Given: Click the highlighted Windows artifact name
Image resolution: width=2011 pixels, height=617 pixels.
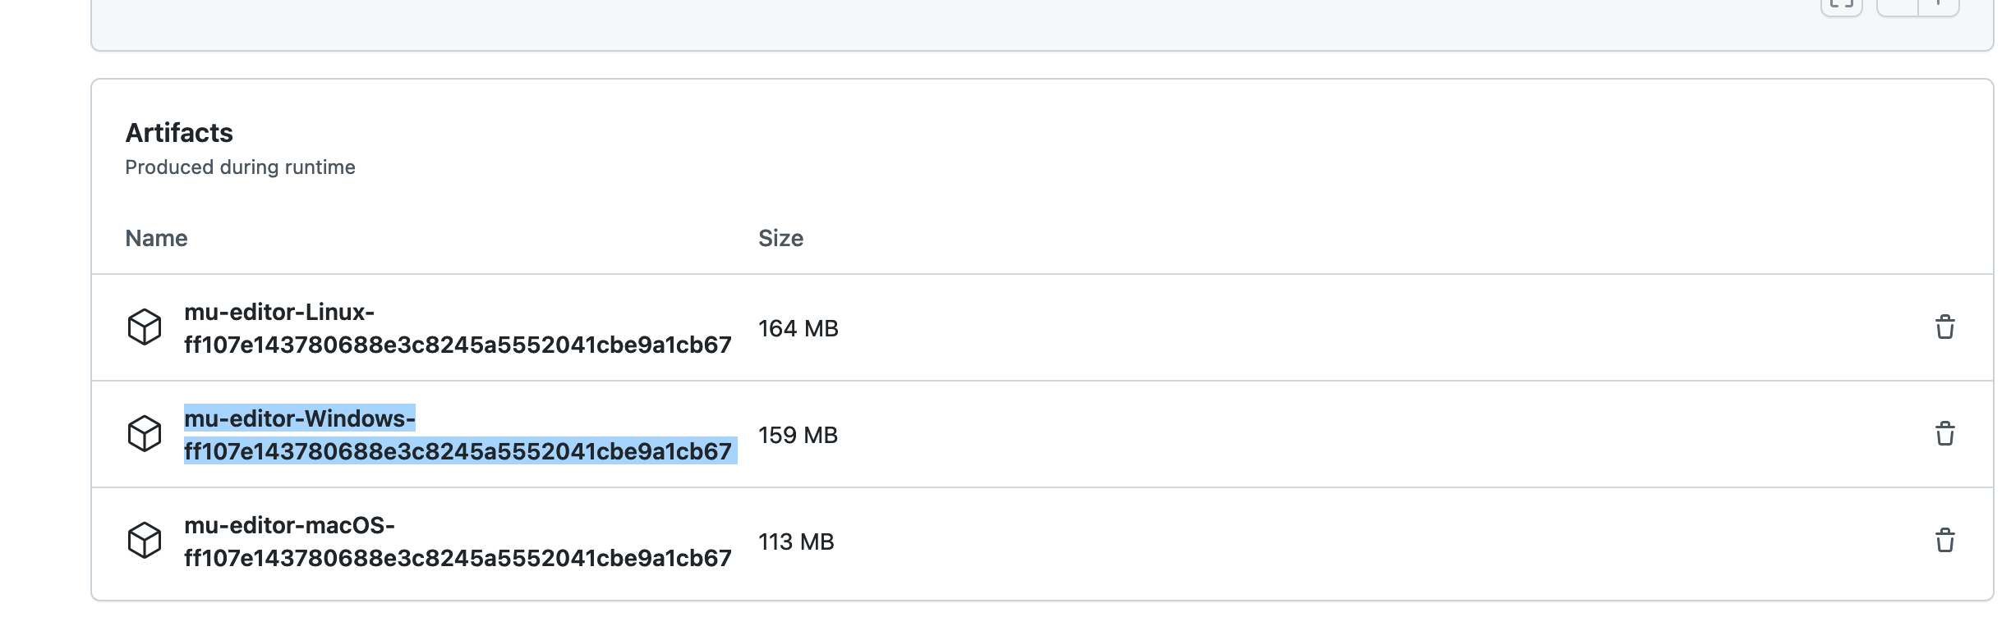Looking at the screenshot, I should (456, 434).
